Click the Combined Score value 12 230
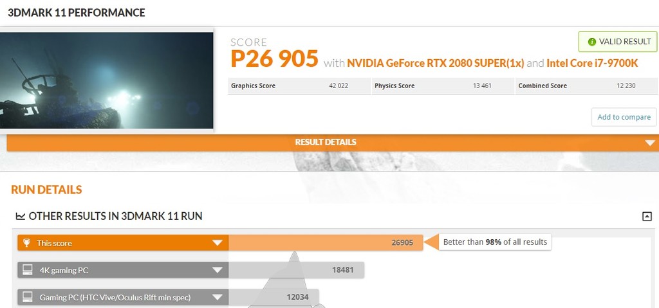The height and width of the screenshot is (308, 659). [x=626, y=86]
